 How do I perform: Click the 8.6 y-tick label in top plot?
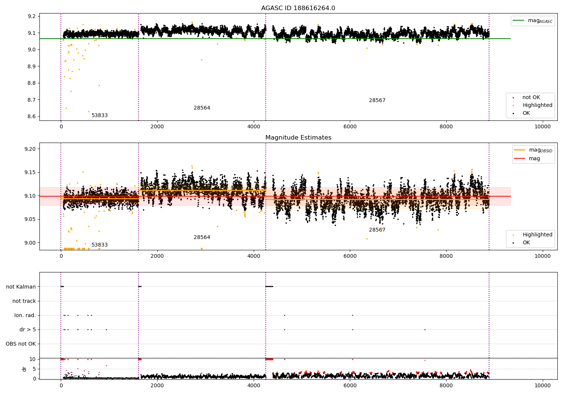32,117
